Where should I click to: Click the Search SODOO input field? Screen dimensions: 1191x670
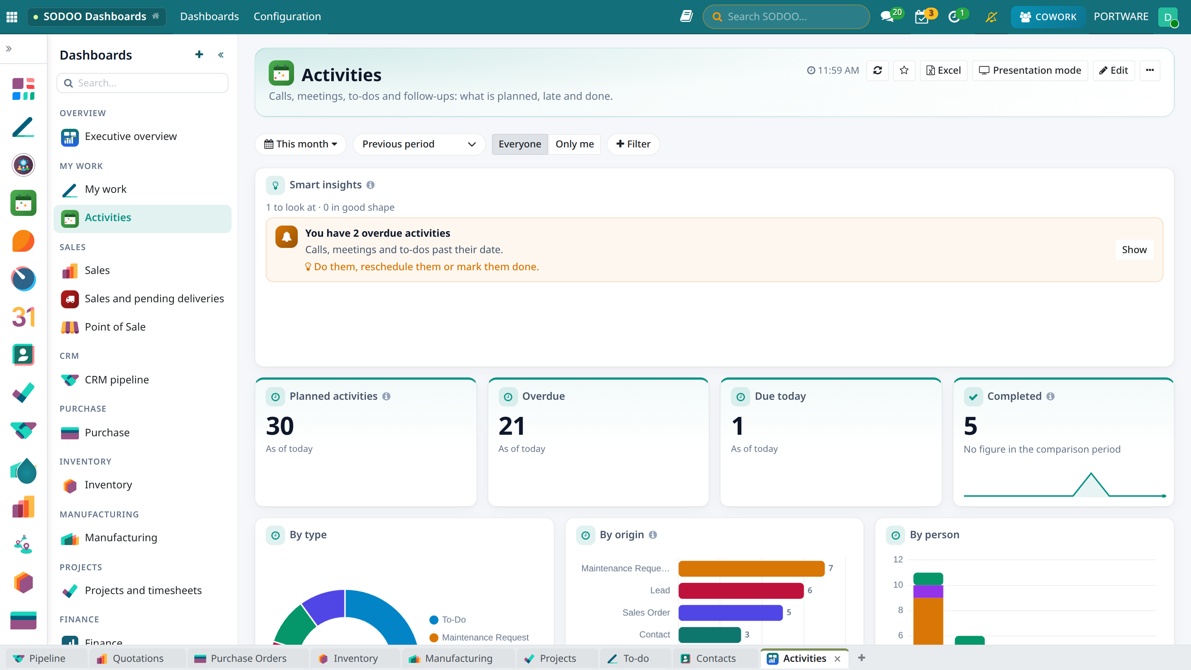pos(786,17)
